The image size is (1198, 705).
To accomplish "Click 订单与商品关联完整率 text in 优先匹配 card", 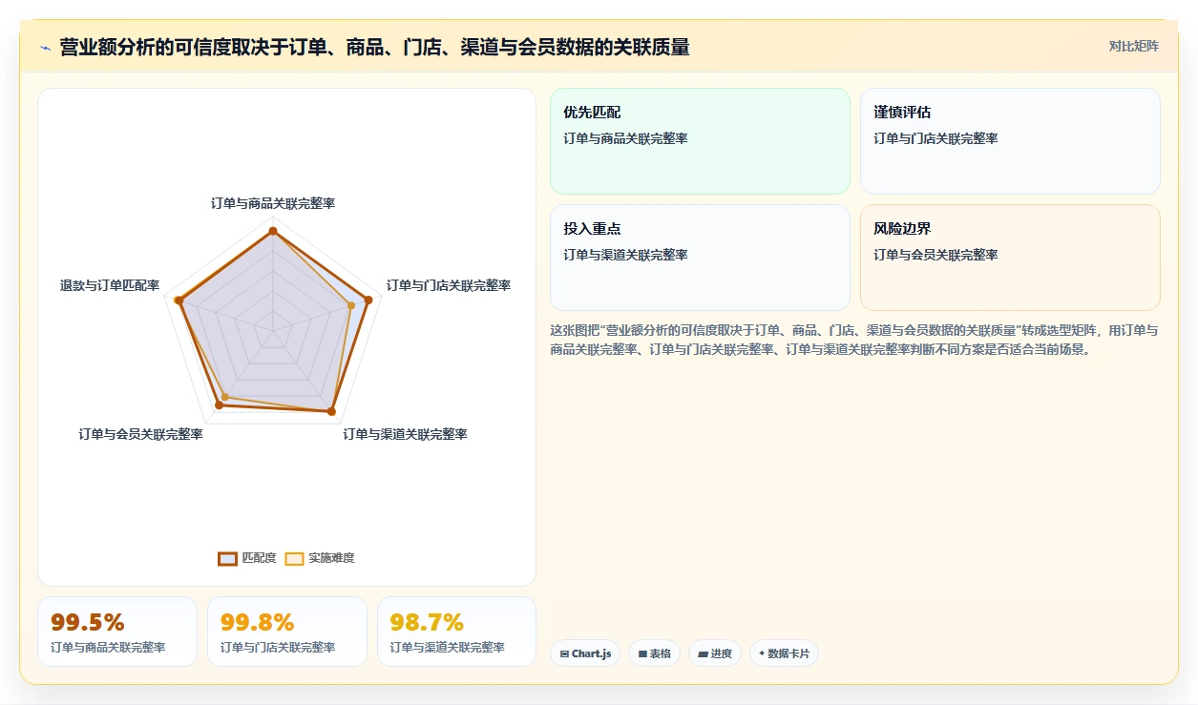I will click(625, 138).
